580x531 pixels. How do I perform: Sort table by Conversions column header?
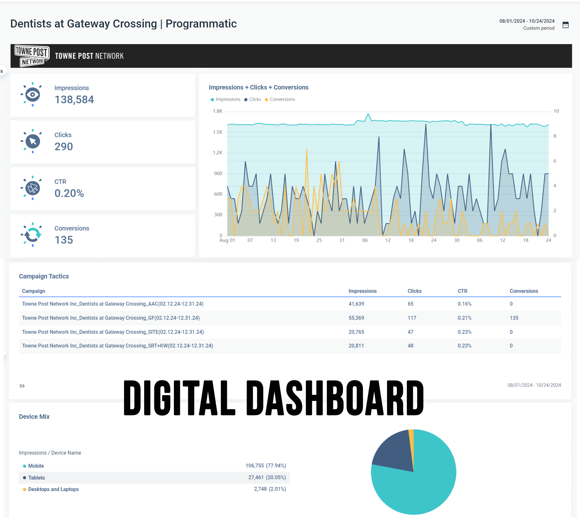[x=524, y=291]
